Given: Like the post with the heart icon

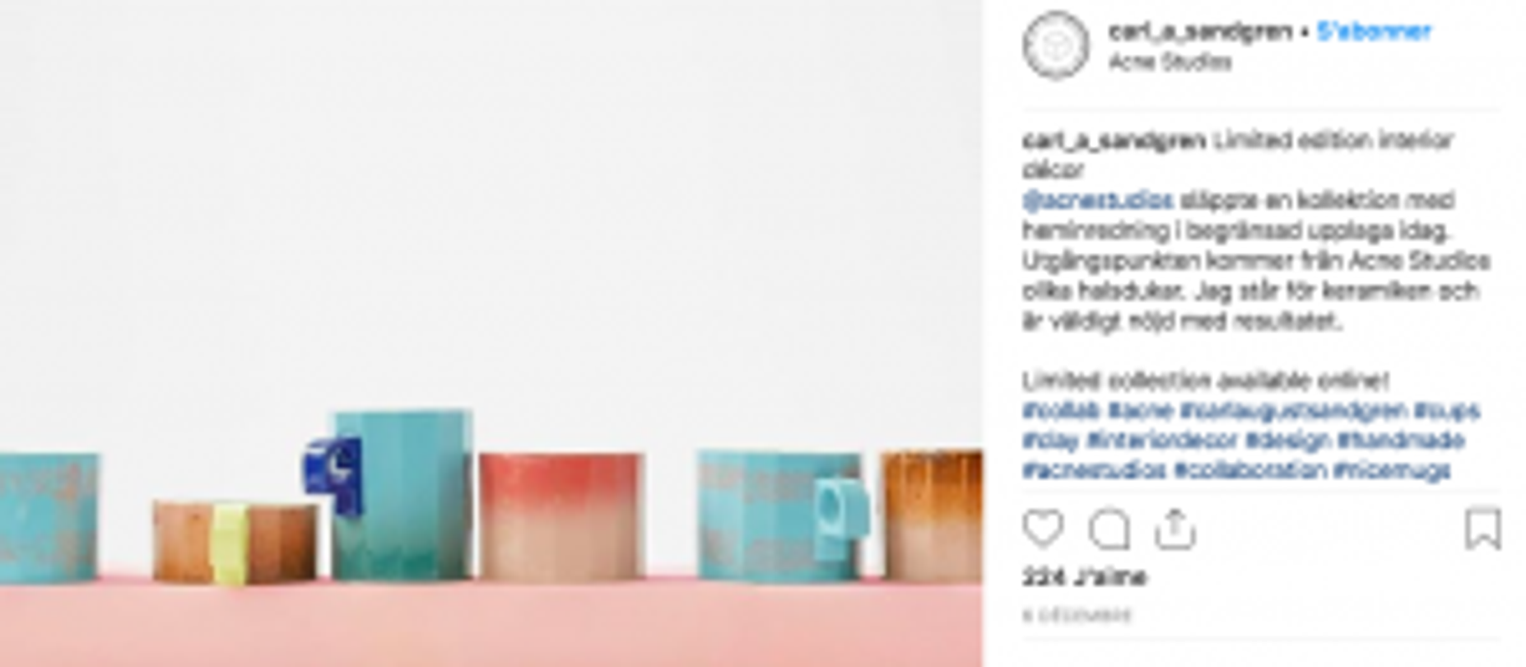Looking at the screenshot, I should coord(1043,529).
